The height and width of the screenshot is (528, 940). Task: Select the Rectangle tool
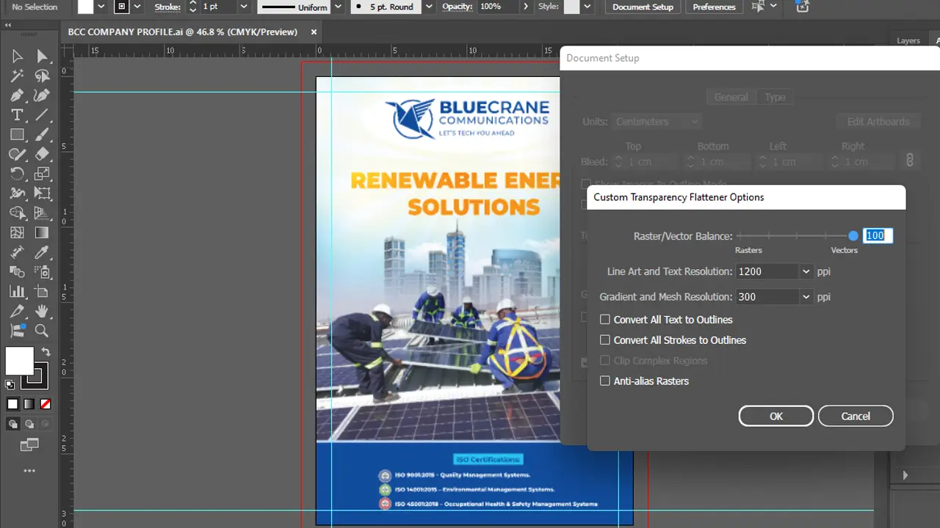tap(18, 134)
